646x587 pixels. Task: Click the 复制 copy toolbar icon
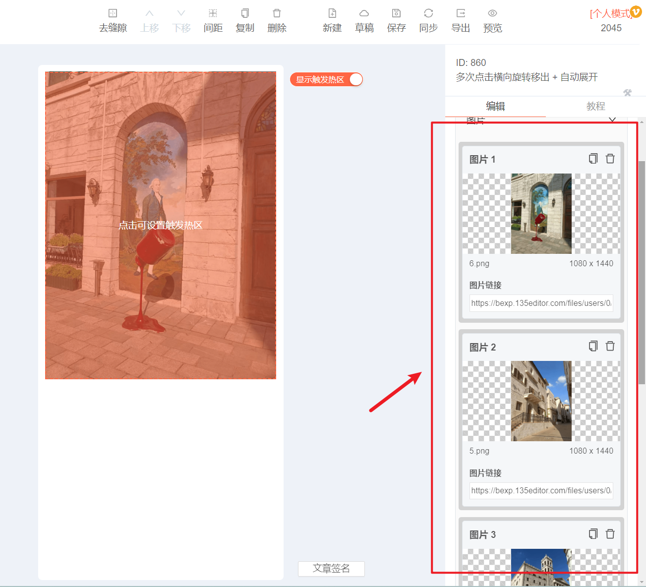tap(245, 13)
